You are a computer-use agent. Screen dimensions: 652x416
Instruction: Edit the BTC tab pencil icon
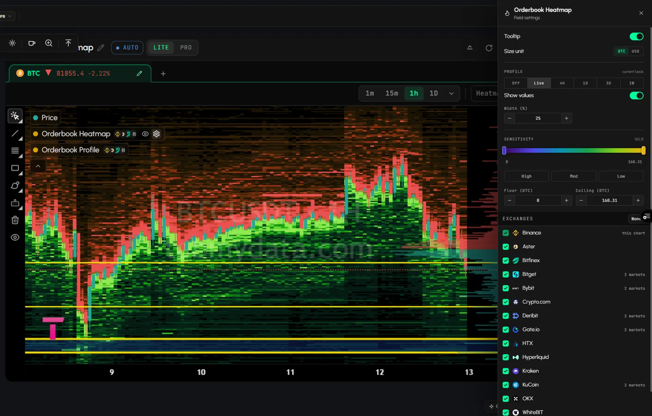tap(139, 74)
